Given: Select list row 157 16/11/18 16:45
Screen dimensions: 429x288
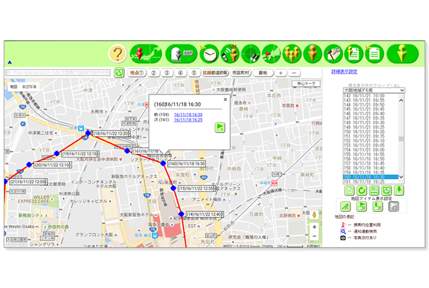Looking at the screenshot, I should pos(371,163).
